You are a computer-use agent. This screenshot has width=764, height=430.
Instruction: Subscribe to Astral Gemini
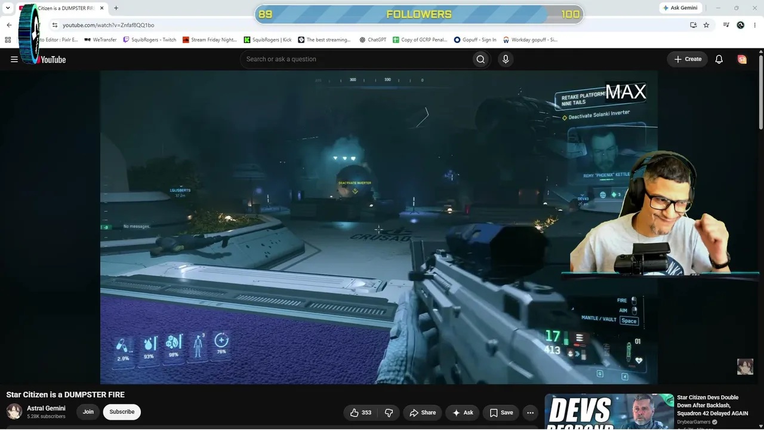pyautogui.click(x=122, y=412)
